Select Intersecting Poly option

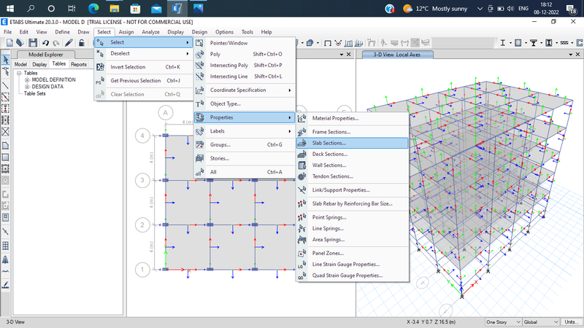pyautogui.click(x=245, y=66)
